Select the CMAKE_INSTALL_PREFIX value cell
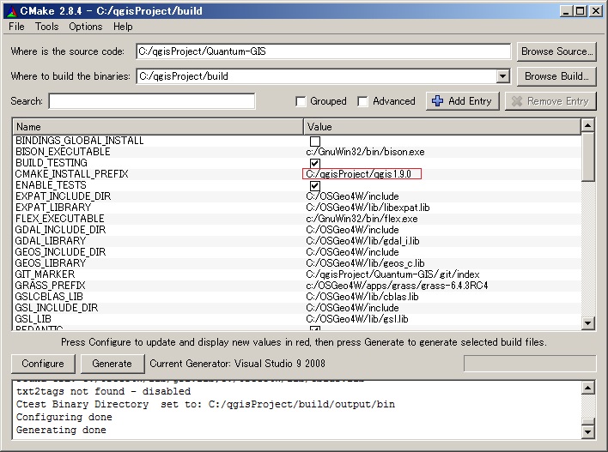Image resolution: width=608 pixels, height=452 pixels. pos(362,174)
